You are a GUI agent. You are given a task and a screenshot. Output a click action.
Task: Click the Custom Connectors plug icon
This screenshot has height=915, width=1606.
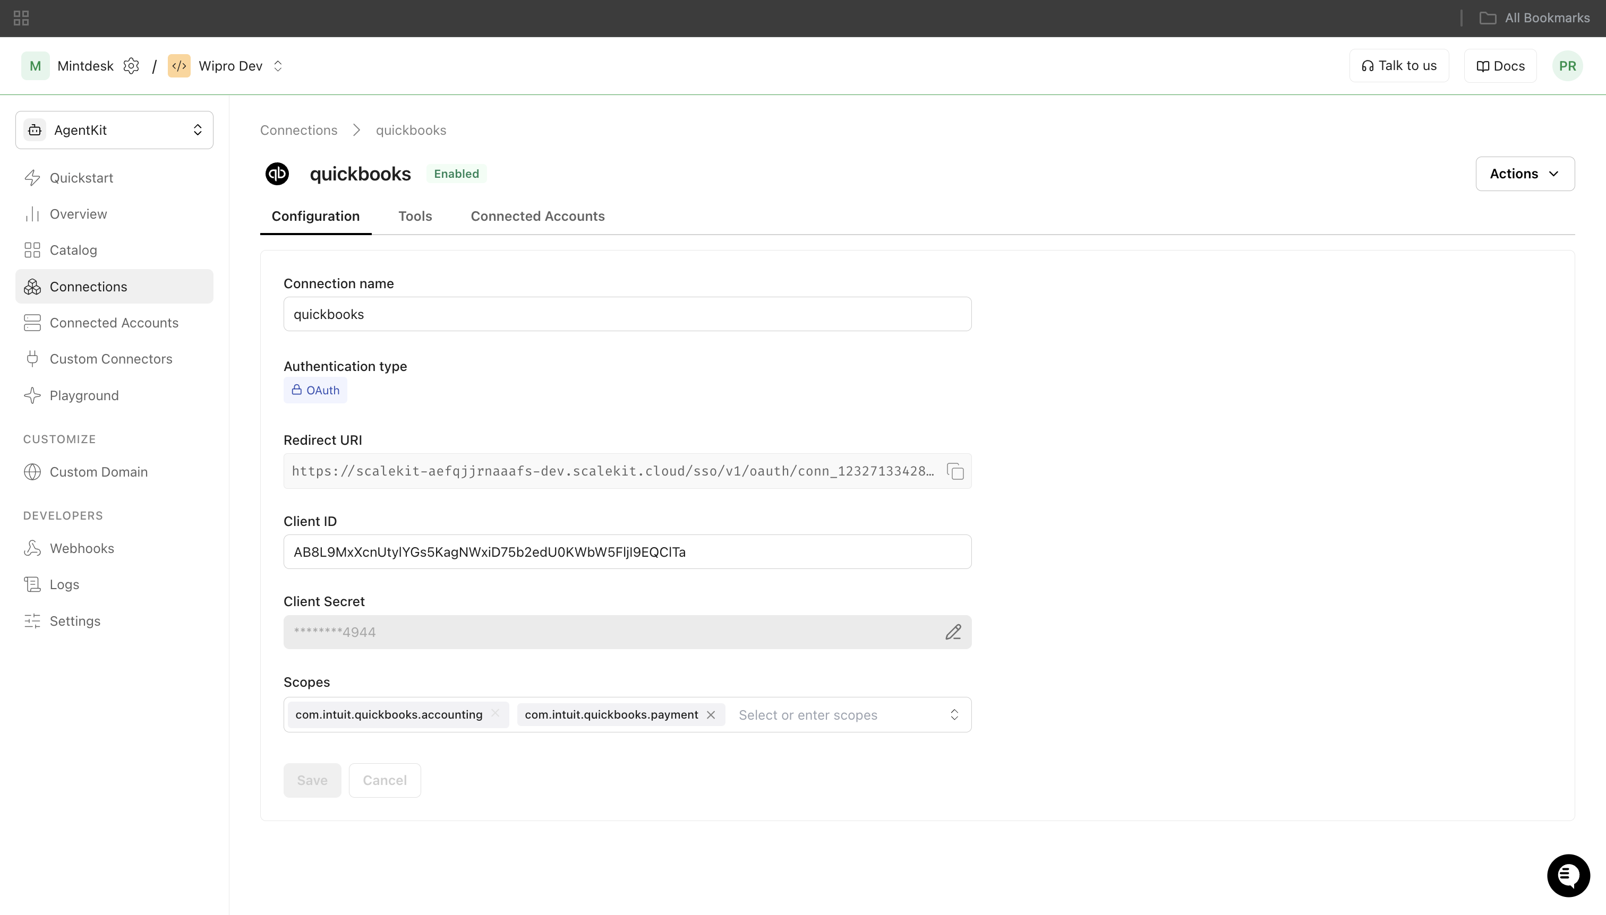click(x=32, y=359)
